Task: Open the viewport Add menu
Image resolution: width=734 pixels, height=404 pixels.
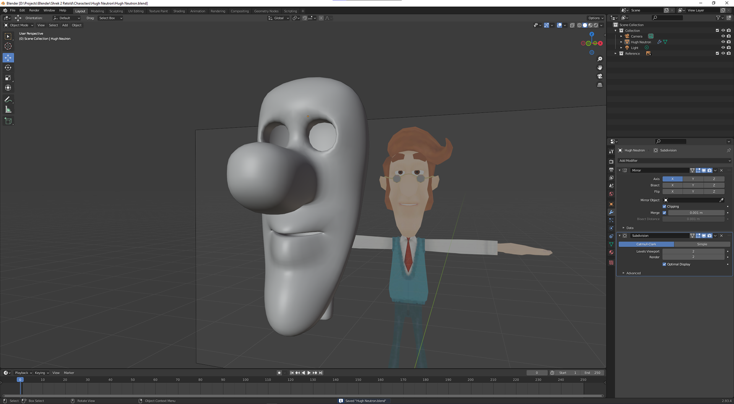Action: (65, 25)
